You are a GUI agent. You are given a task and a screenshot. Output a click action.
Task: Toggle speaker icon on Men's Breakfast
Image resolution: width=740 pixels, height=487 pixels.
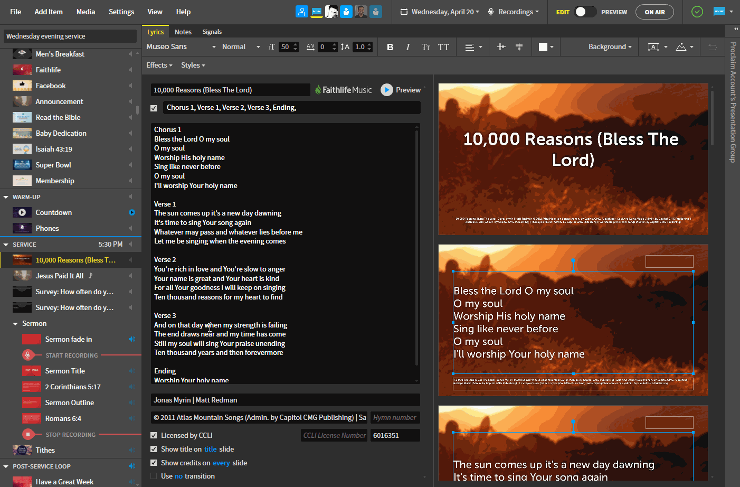tap(130, 54)
